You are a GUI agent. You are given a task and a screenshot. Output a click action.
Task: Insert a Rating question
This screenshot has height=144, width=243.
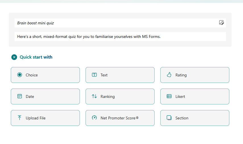point(195,75)
